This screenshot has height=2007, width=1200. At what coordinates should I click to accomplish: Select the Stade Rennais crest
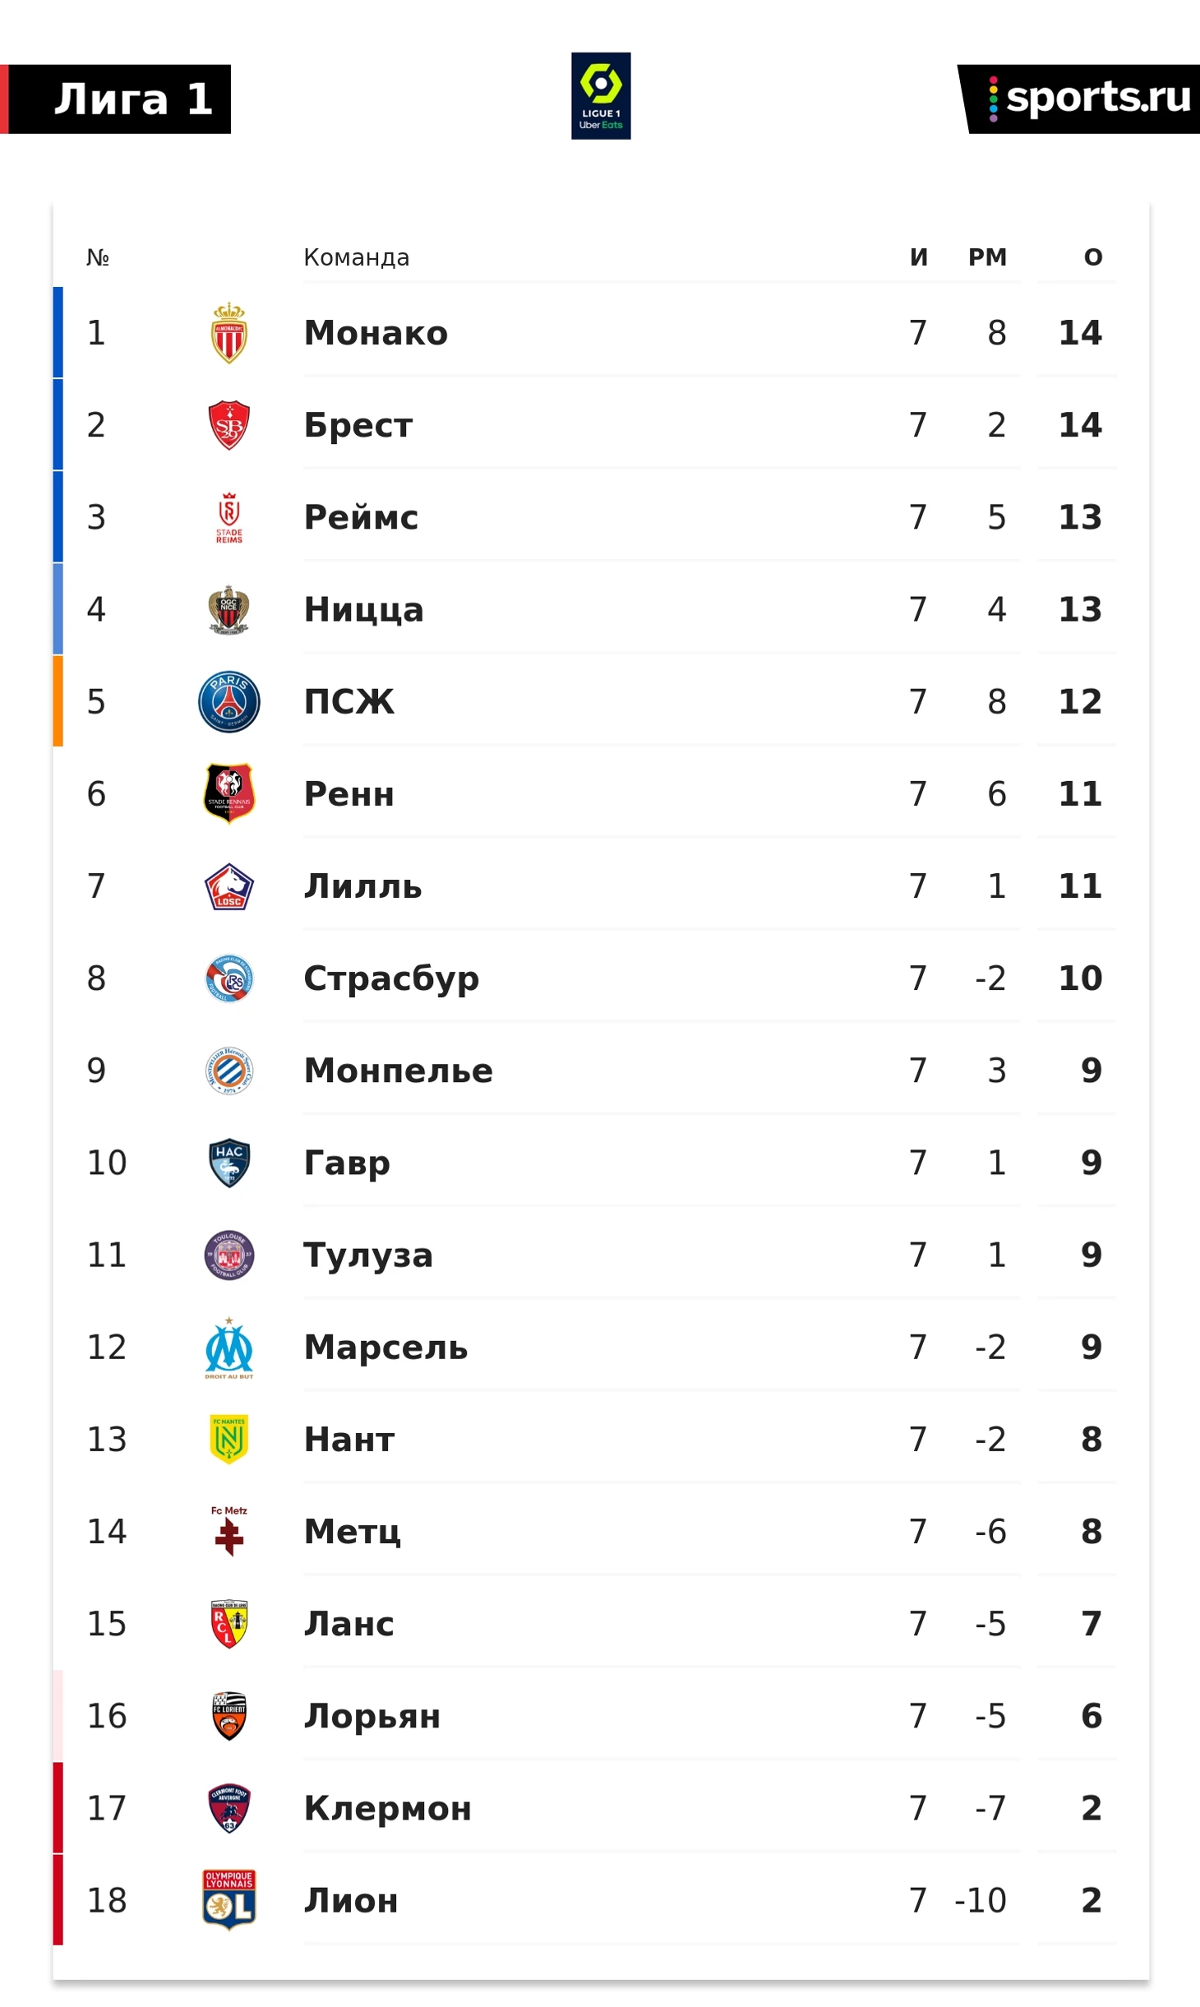[x=229, y=793]
